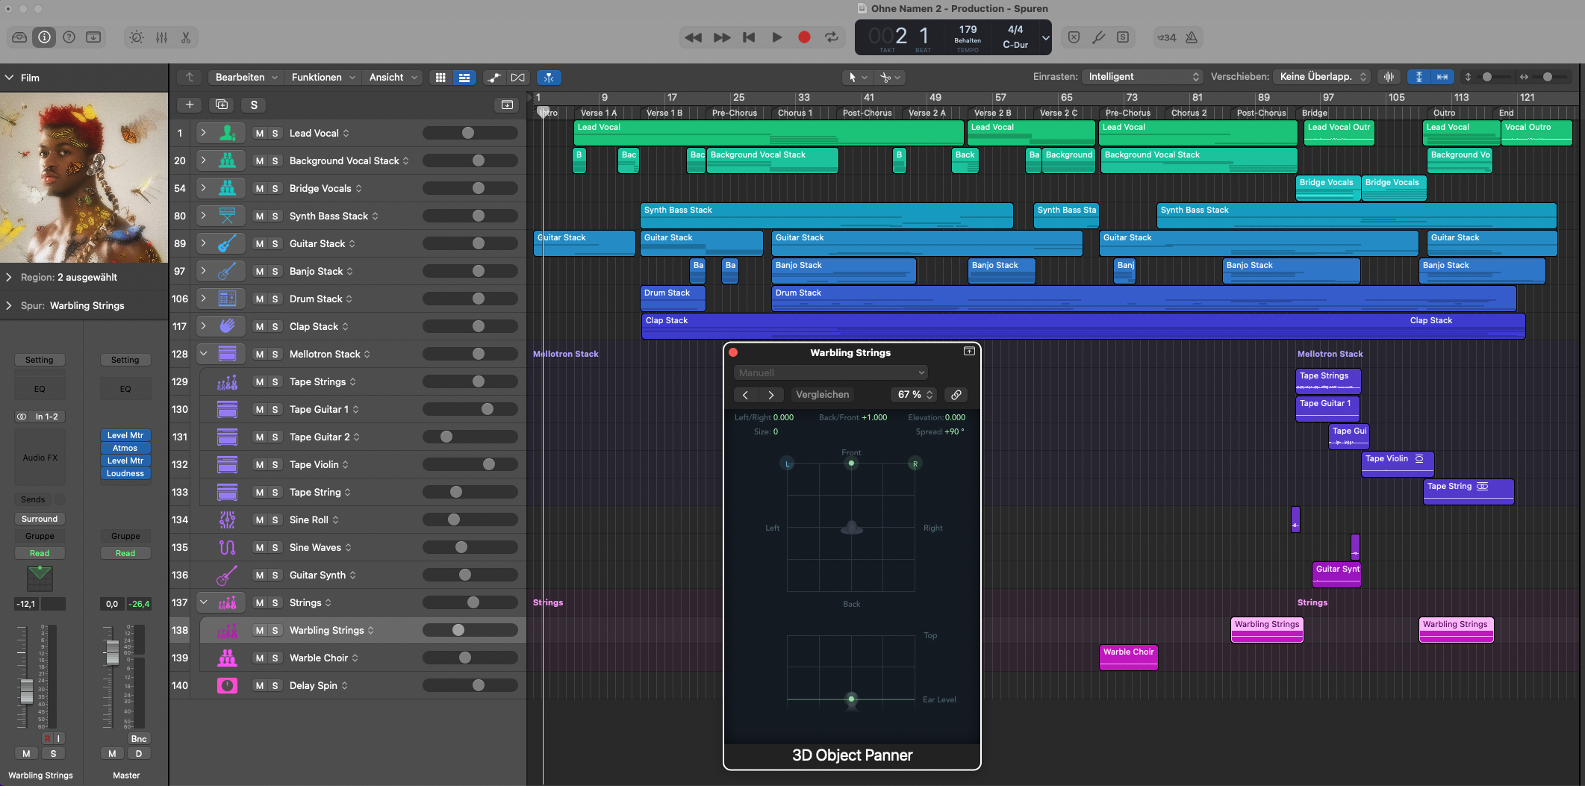Click the Surround button in channel strip
The width and height of the screenshot is (1585, 786).
tap(40, 519)
